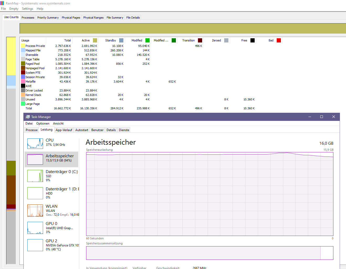The height and width of the screenshot is (269, 346).
Task: Click the Session Private purple swatch
Action: point(23,77)
